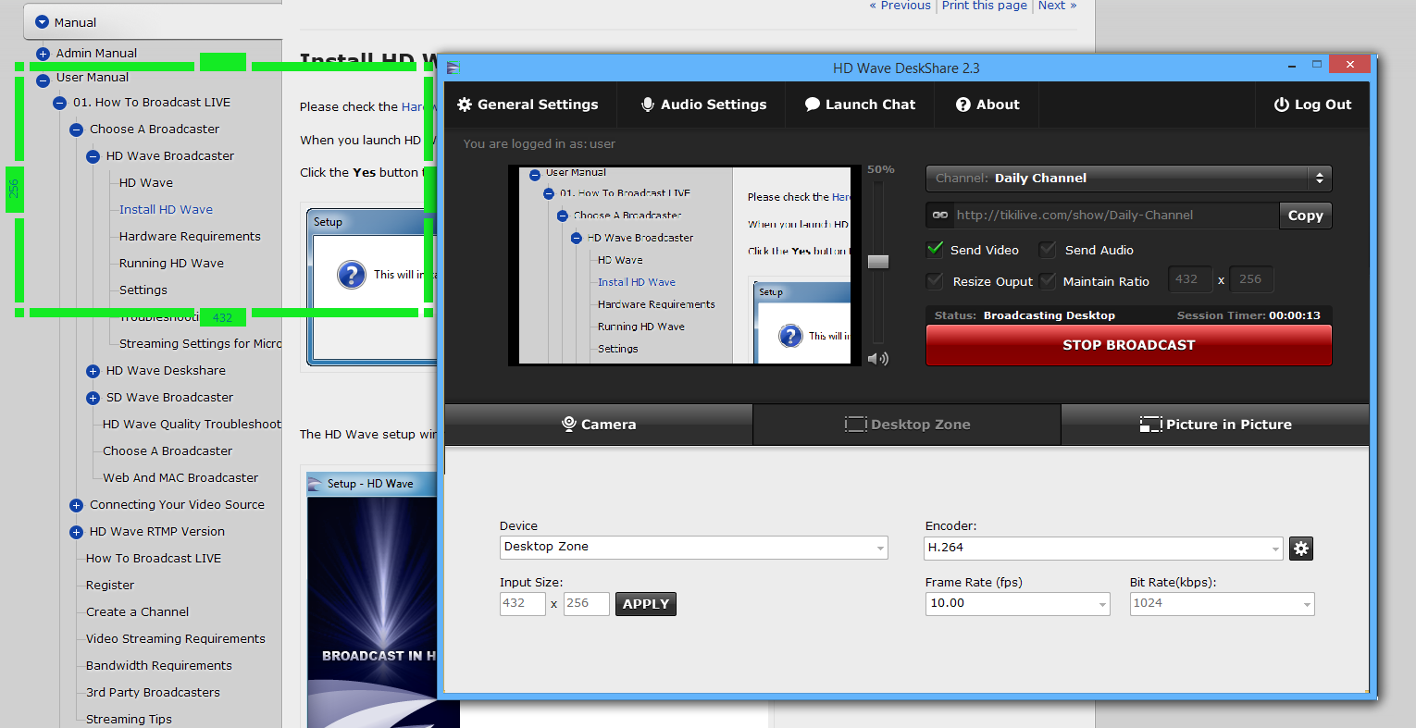Click the Log Out power icon
The image size is (1416, 728).
[1282, 105]
